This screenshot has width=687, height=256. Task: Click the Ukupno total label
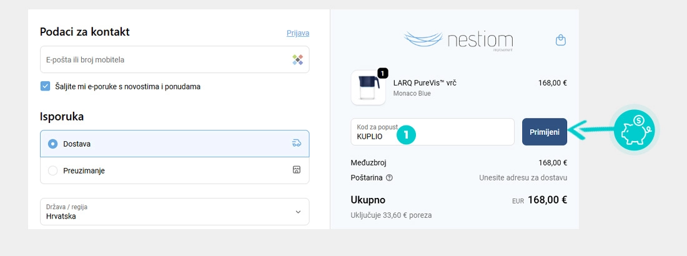[368, 200]
